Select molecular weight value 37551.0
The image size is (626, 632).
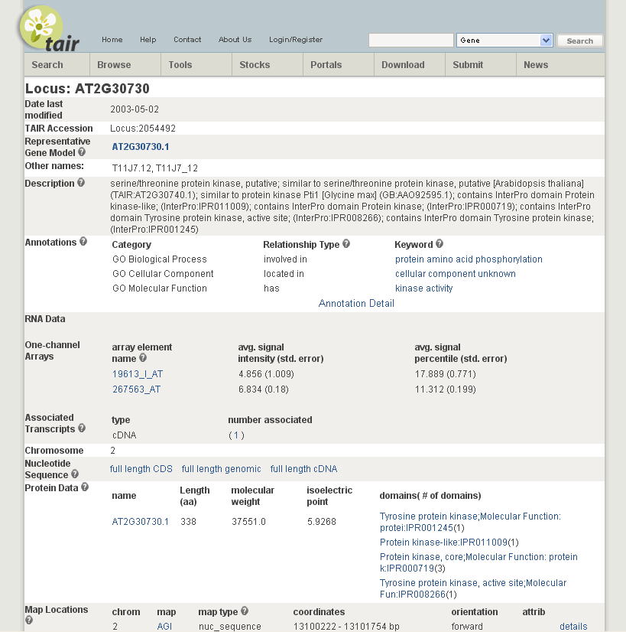[248, 522]
